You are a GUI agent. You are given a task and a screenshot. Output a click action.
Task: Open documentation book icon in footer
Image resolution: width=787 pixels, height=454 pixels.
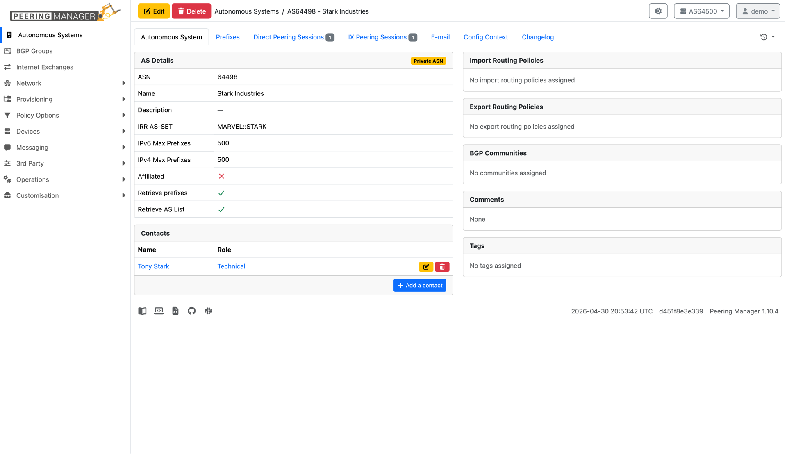click(142, 311)
